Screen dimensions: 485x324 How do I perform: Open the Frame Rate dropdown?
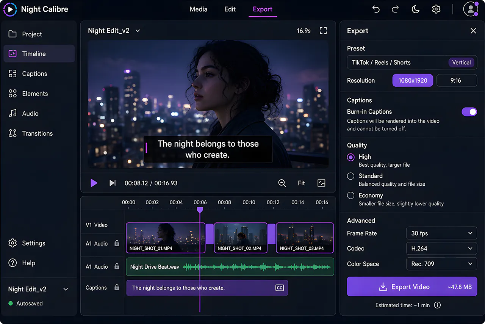point(441,233)
